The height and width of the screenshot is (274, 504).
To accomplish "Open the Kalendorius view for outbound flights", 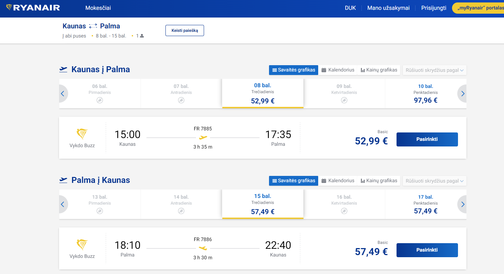I will (x=338, y=70).
